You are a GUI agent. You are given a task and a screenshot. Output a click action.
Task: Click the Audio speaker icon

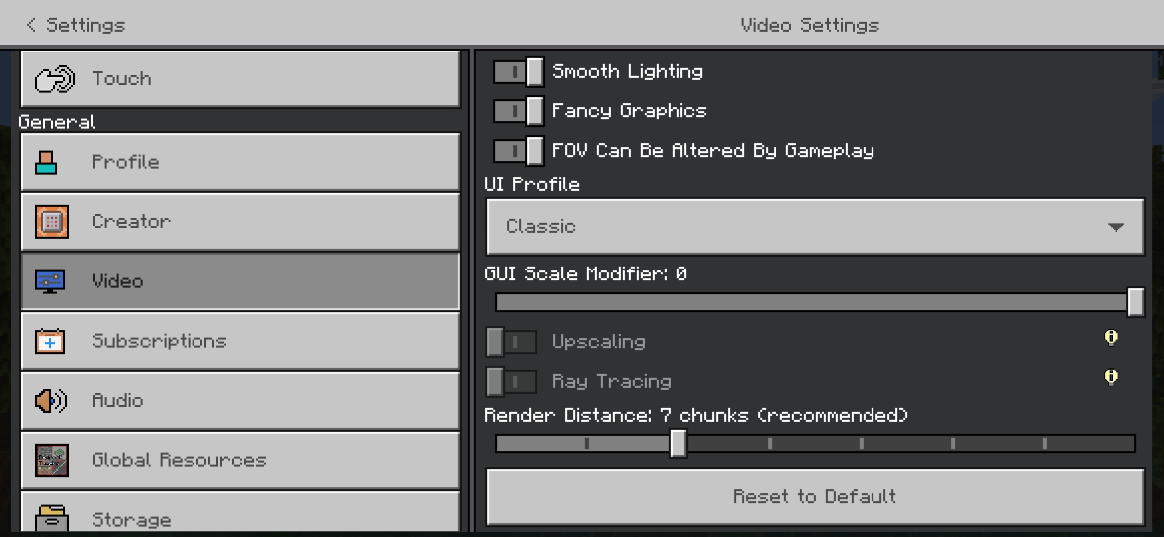(51, 401)
